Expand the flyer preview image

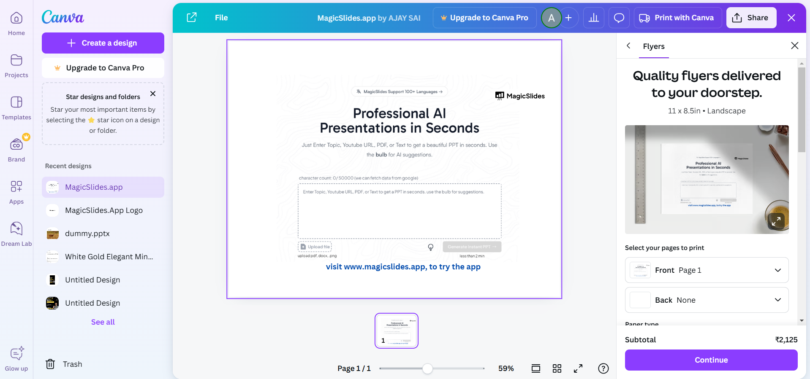[x=776, y=221]
